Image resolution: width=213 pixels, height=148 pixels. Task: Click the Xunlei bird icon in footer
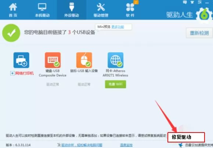181,145
